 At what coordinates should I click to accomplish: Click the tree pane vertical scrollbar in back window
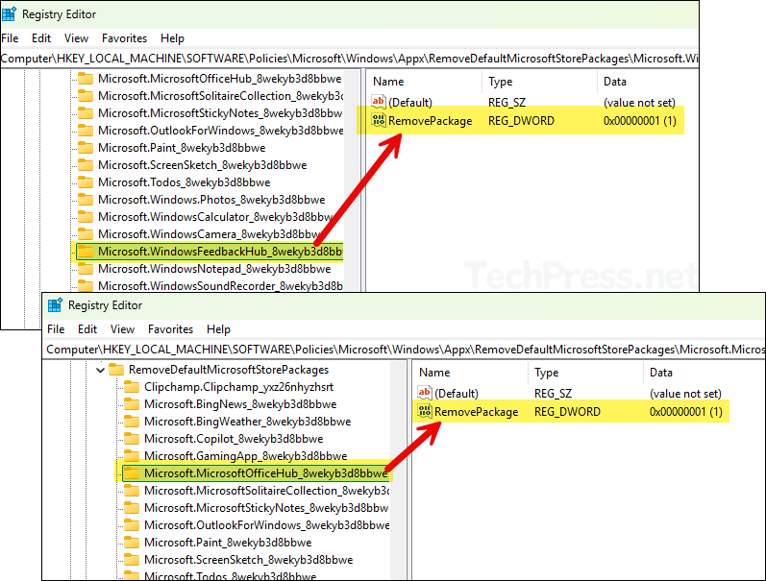tap(352, 181)
